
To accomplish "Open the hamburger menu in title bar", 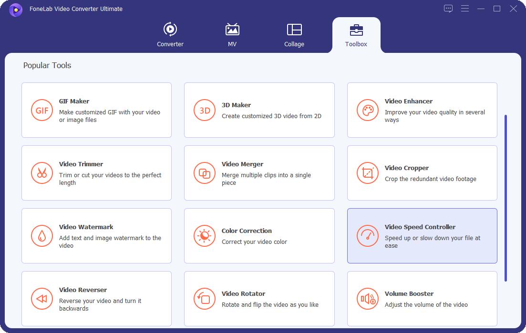I will (x=464, y=9).
